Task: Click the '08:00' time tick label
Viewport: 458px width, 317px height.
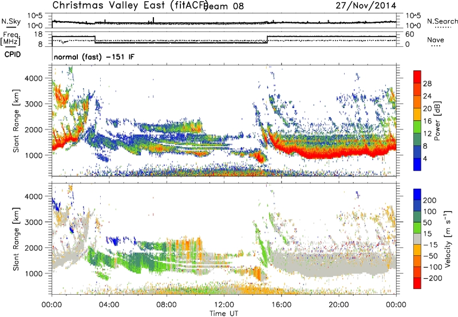Action: point(166,305)
